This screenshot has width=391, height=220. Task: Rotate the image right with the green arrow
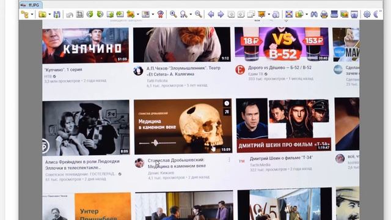[x=100, y=15]
